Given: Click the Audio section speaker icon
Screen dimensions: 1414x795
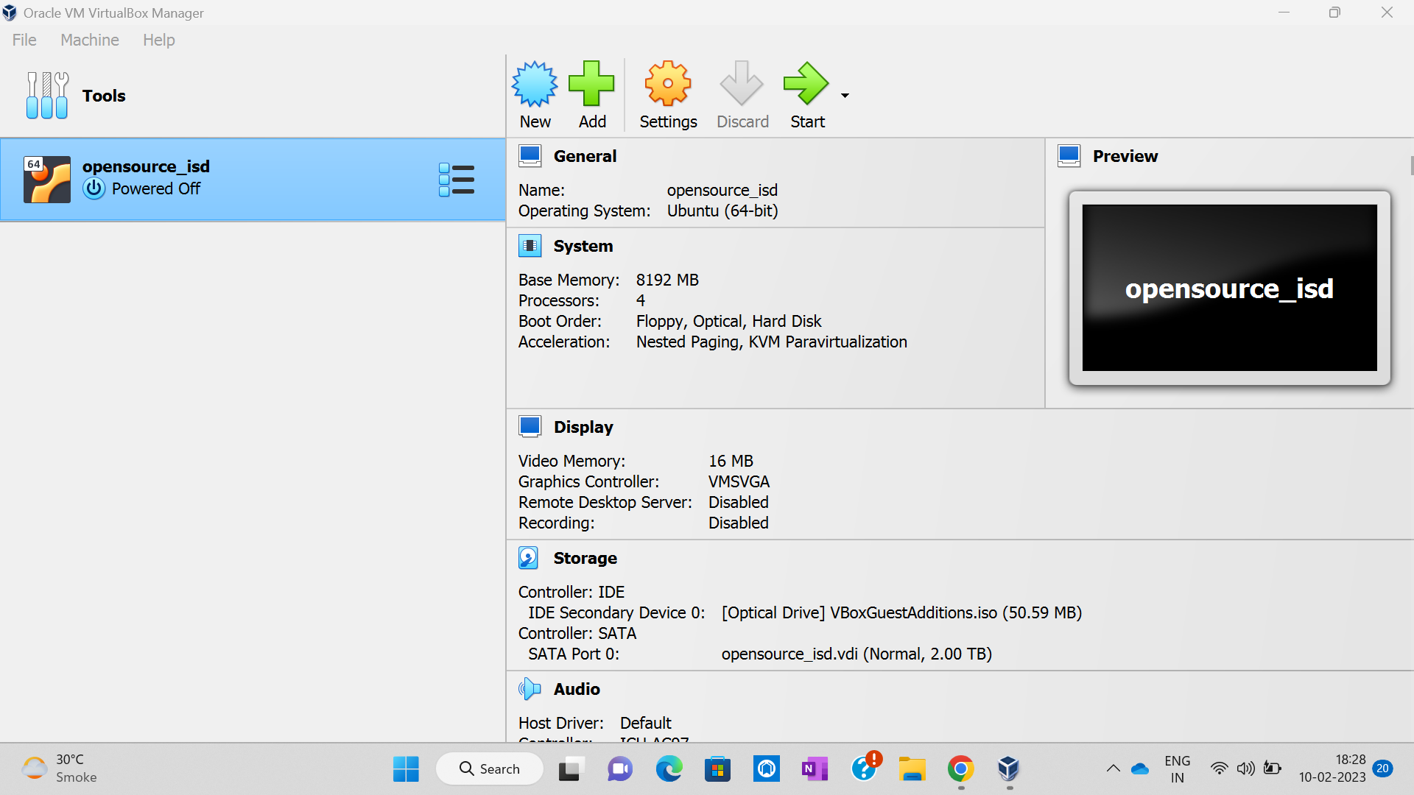Looking at the screenshot, I should tap(529, 689).
